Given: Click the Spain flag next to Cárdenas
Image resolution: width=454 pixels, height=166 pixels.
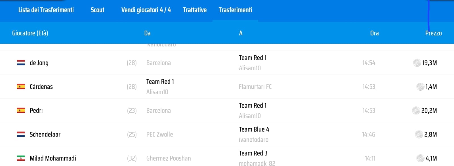Looking at the screenshot, I should [21, 87].
